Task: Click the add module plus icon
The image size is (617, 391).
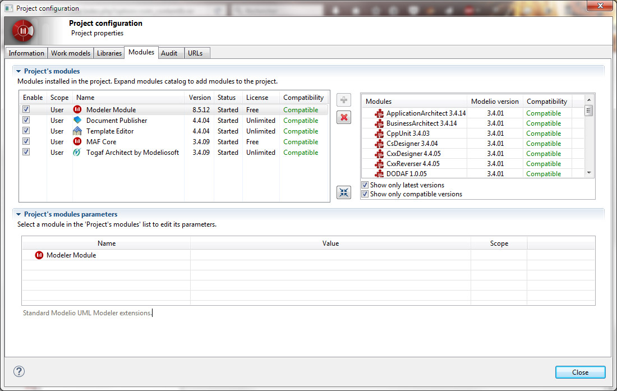Action: [344, 100]
